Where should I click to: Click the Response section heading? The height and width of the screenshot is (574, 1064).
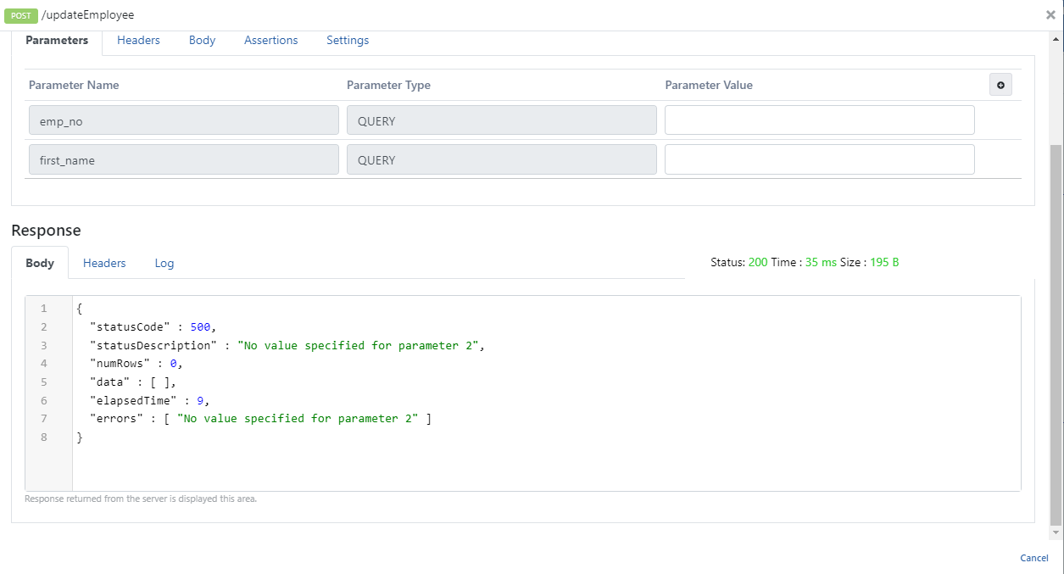[46, 230]
